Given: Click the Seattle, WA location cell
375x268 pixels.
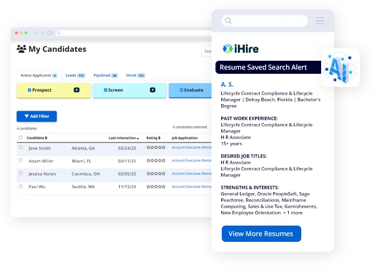Looking at the screenshot, I should pos(83,187).
